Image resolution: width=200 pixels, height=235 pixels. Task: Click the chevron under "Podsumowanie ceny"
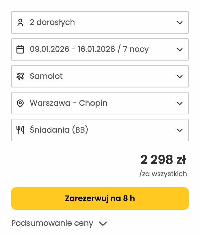click(103, 224)
